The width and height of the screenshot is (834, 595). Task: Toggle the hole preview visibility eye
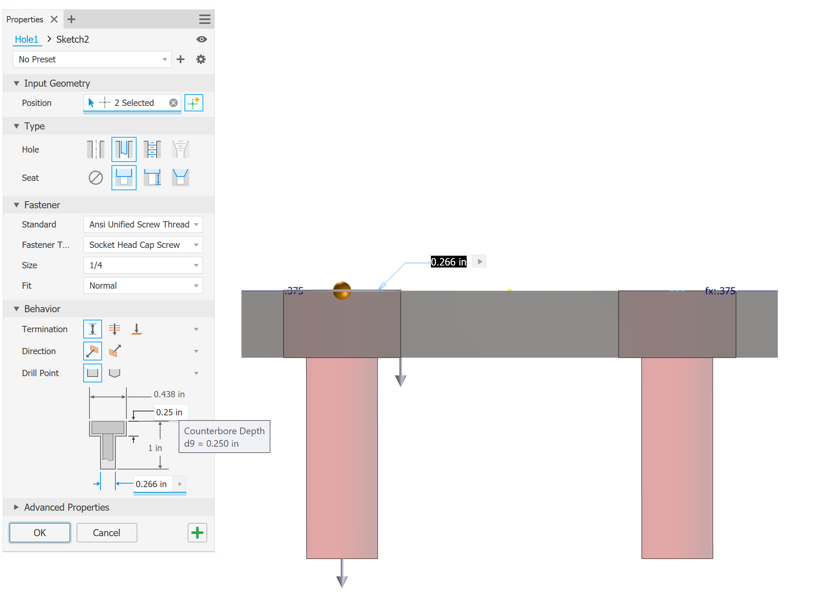202,39
